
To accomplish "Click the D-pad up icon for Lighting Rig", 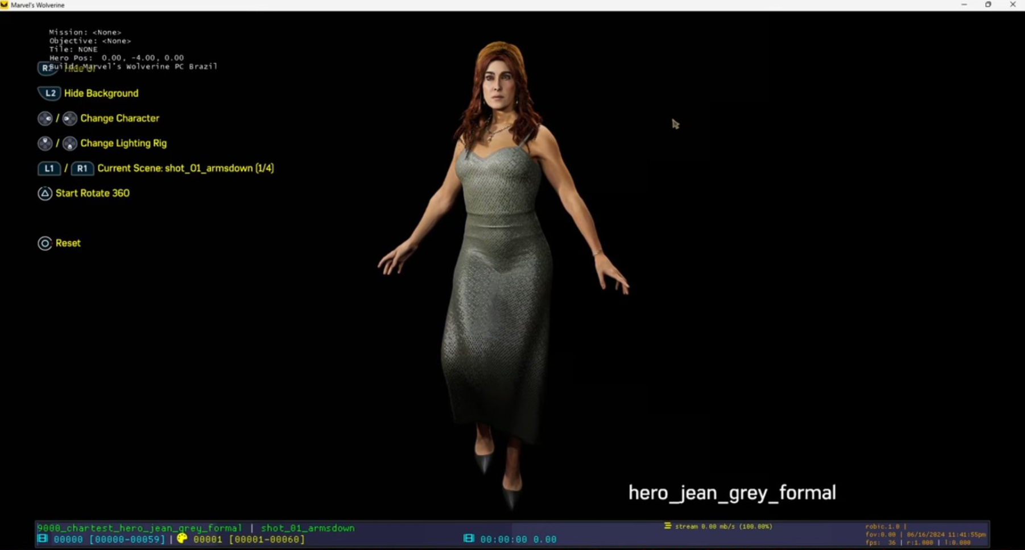I will pyautogui.click(x=45, y=143).
